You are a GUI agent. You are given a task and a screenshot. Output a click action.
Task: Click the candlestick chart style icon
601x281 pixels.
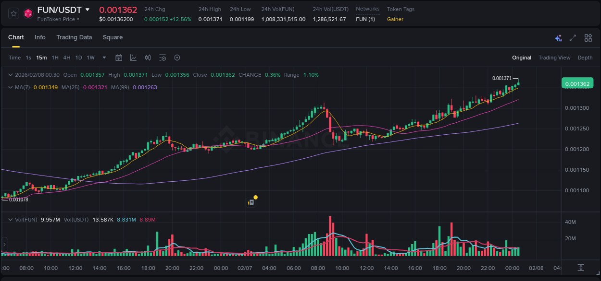click(148, 58)
